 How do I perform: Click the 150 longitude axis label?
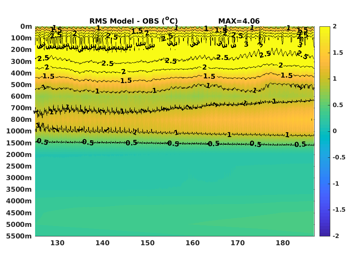coord(148,243)
